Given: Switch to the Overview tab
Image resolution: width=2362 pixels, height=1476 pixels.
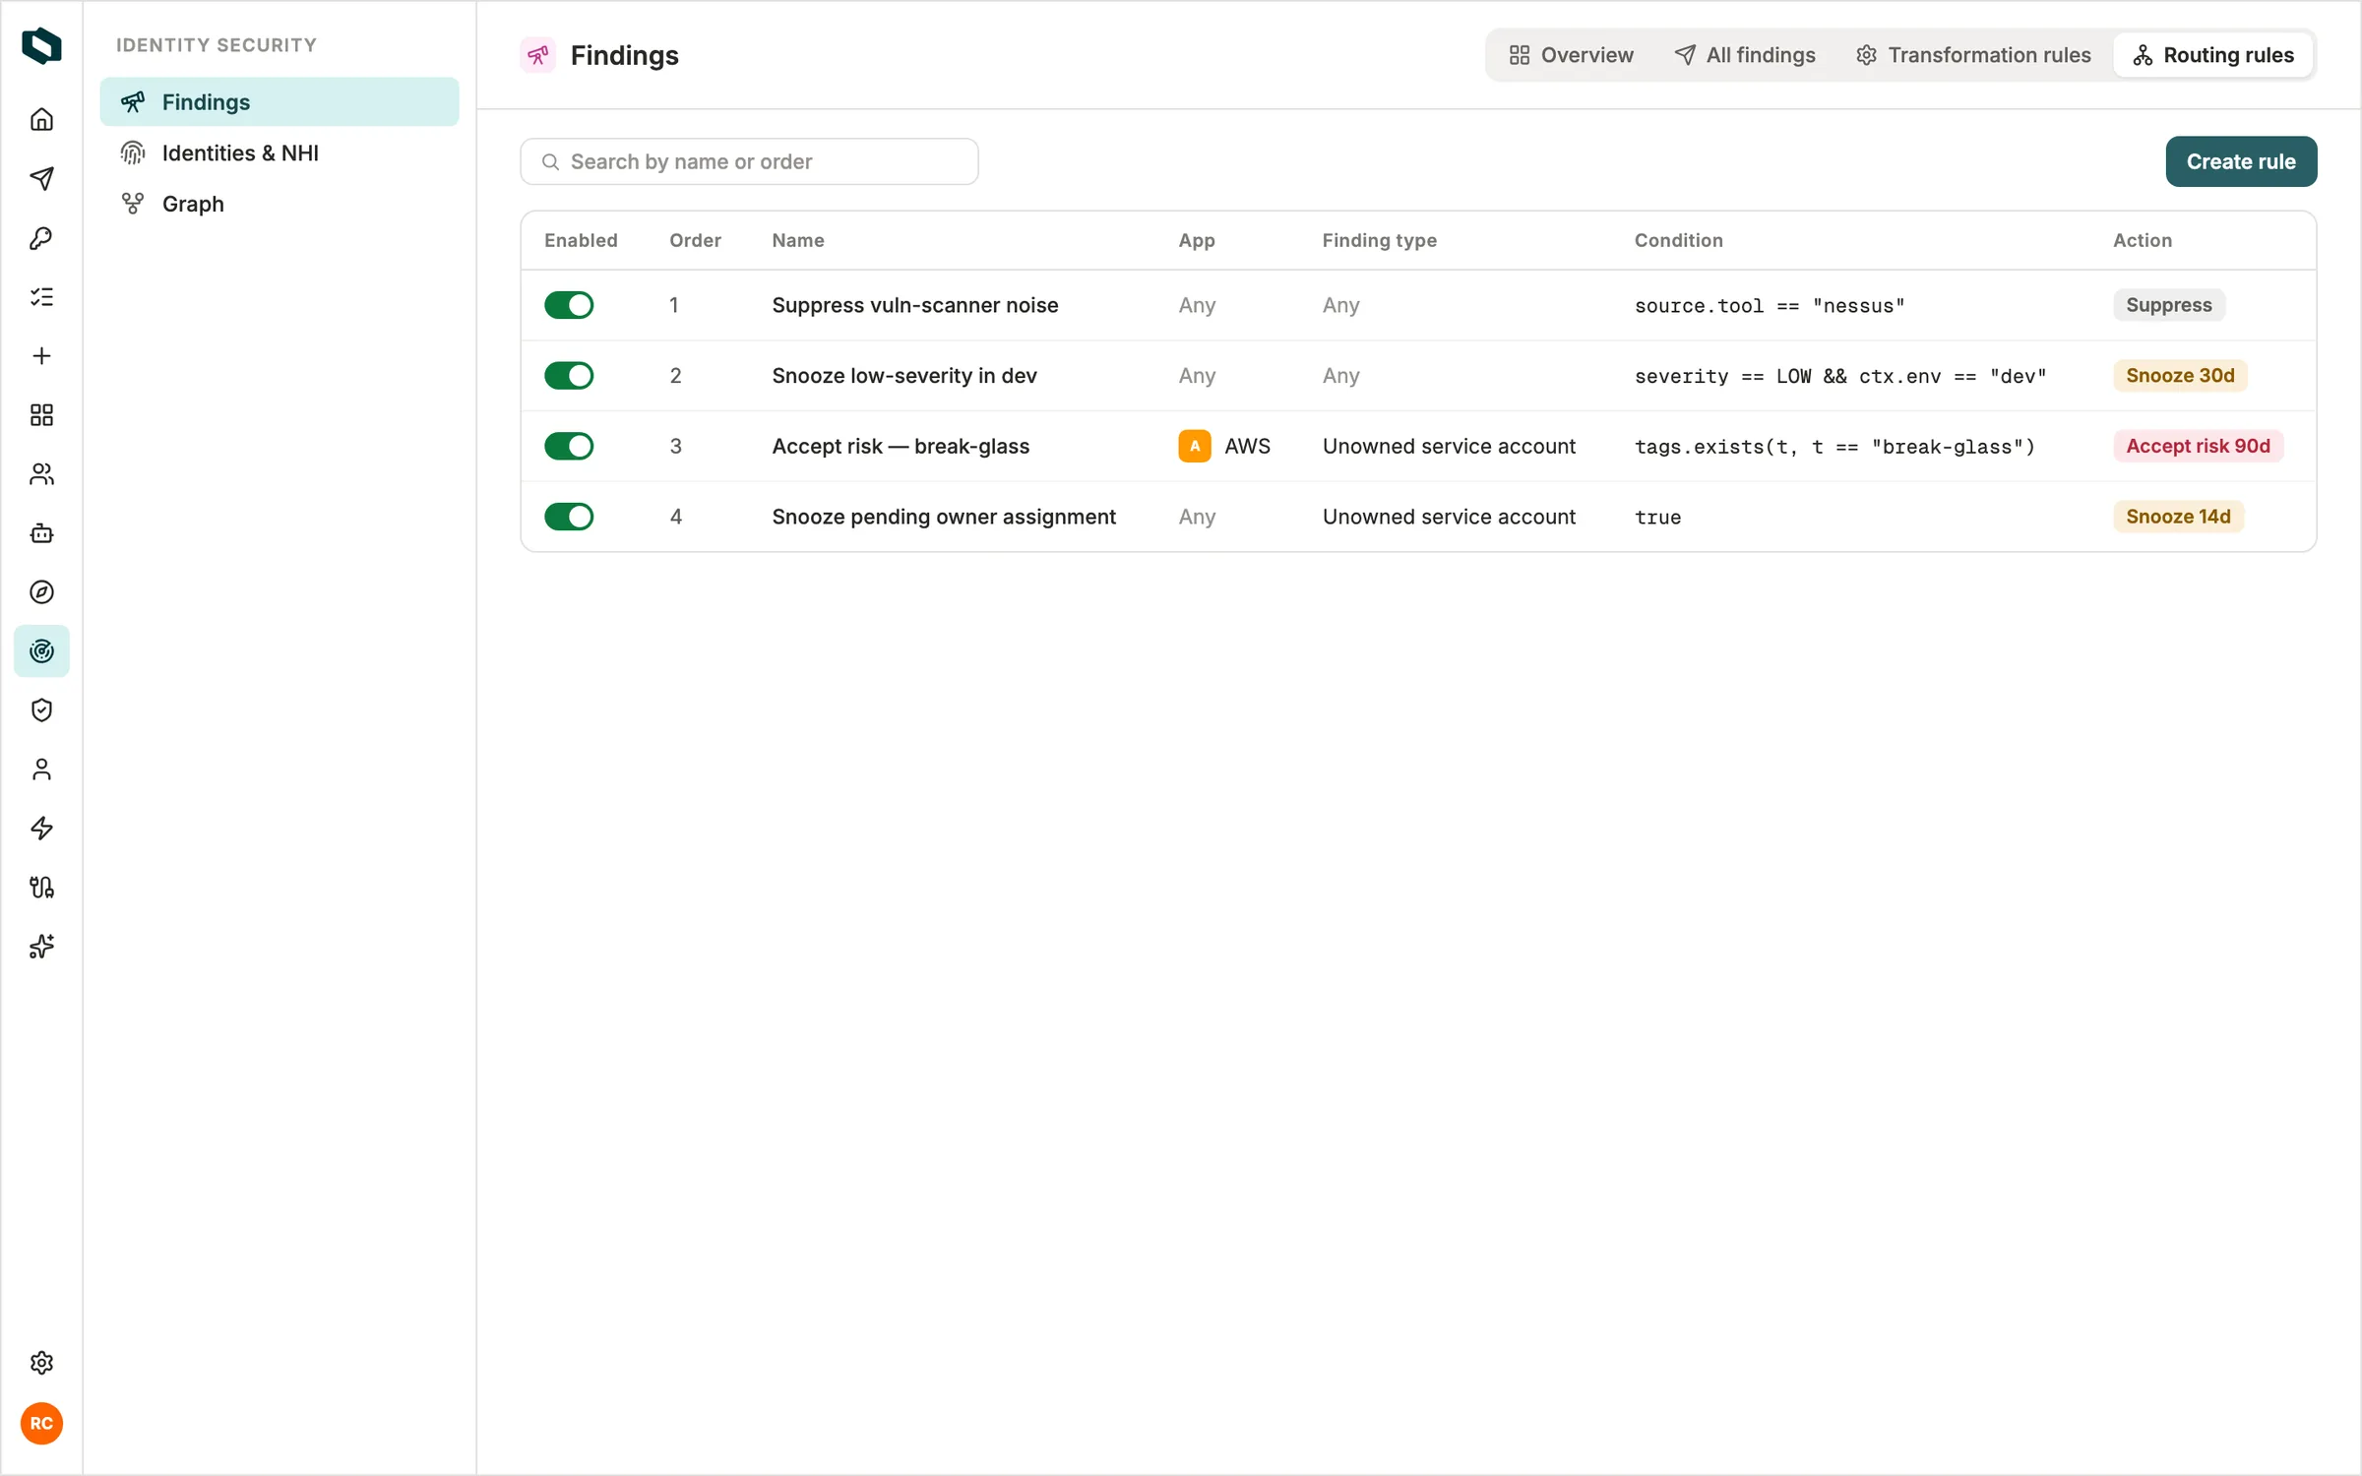Looking at the screenshot, I should (1571, 55).
